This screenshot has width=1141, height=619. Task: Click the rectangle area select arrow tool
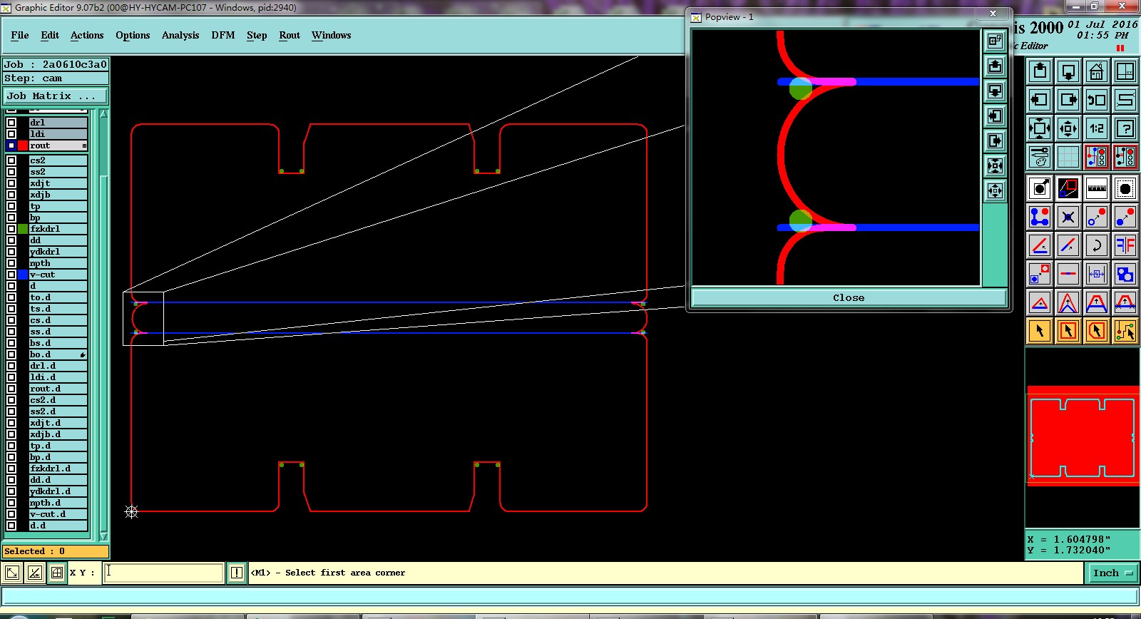click(x=1068, y=331)
